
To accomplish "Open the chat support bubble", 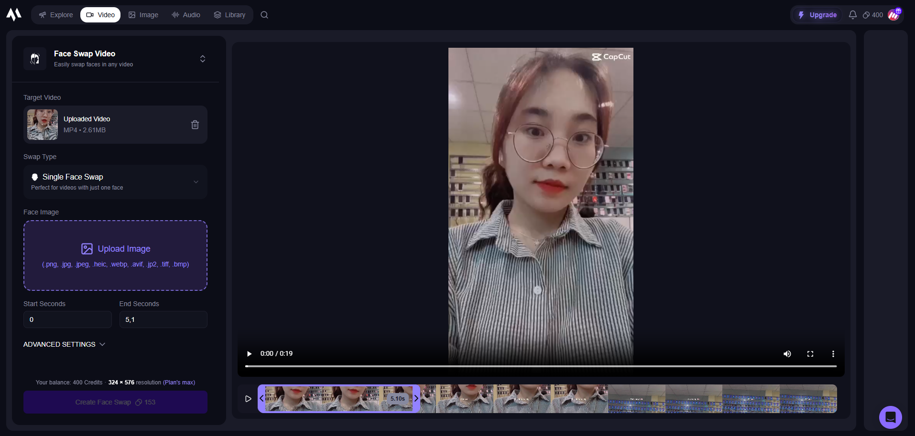I will (x=890, y=417).
